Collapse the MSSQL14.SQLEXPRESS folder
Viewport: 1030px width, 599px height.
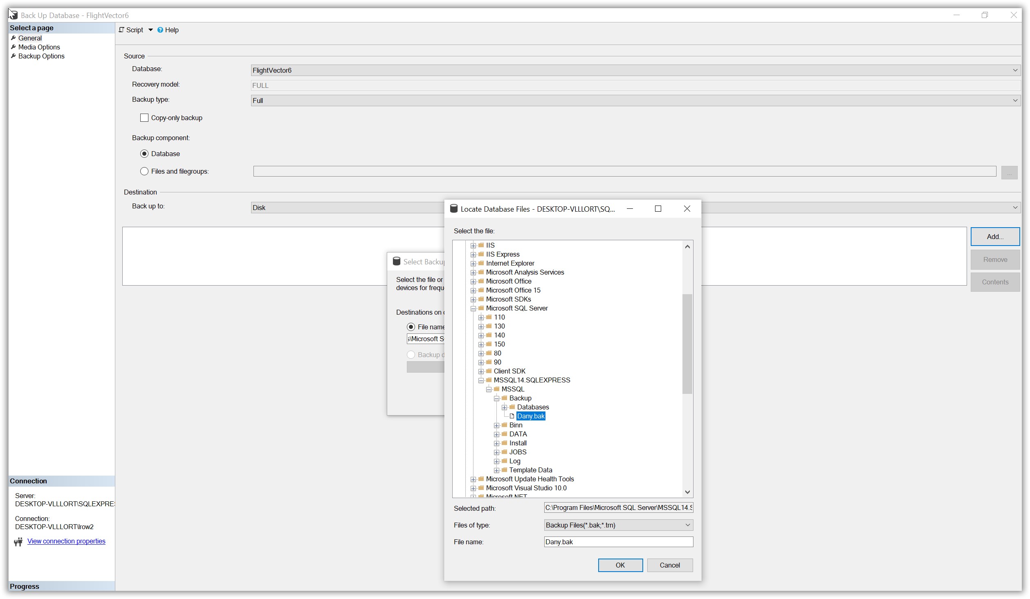pyautogui.click(x=481, y=380)
